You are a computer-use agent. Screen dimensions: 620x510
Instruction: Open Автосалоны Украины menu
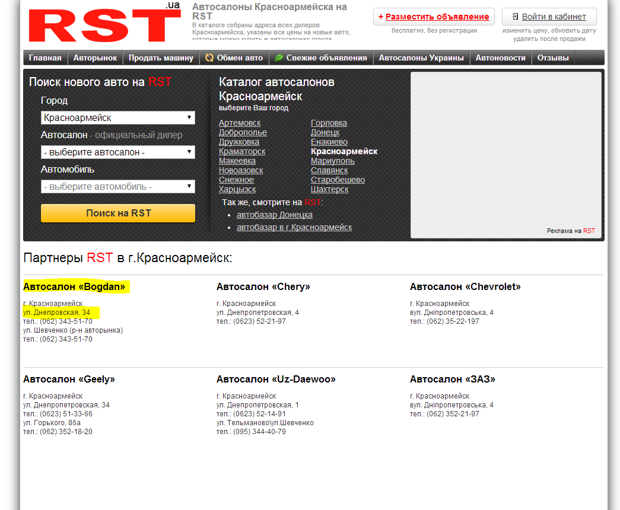point(421,58)
